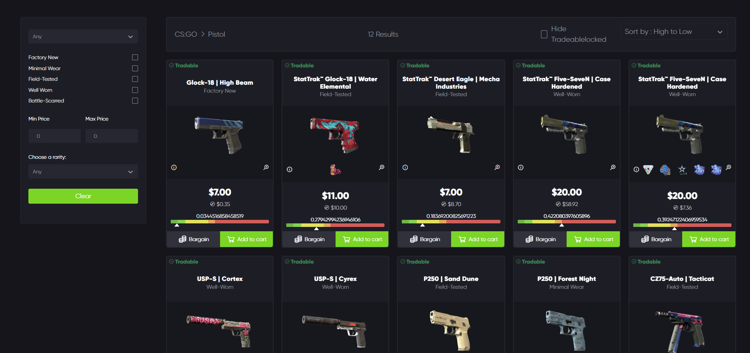Check the Battle-Scarred wear filter
The image size is (750, 353).
135,101
